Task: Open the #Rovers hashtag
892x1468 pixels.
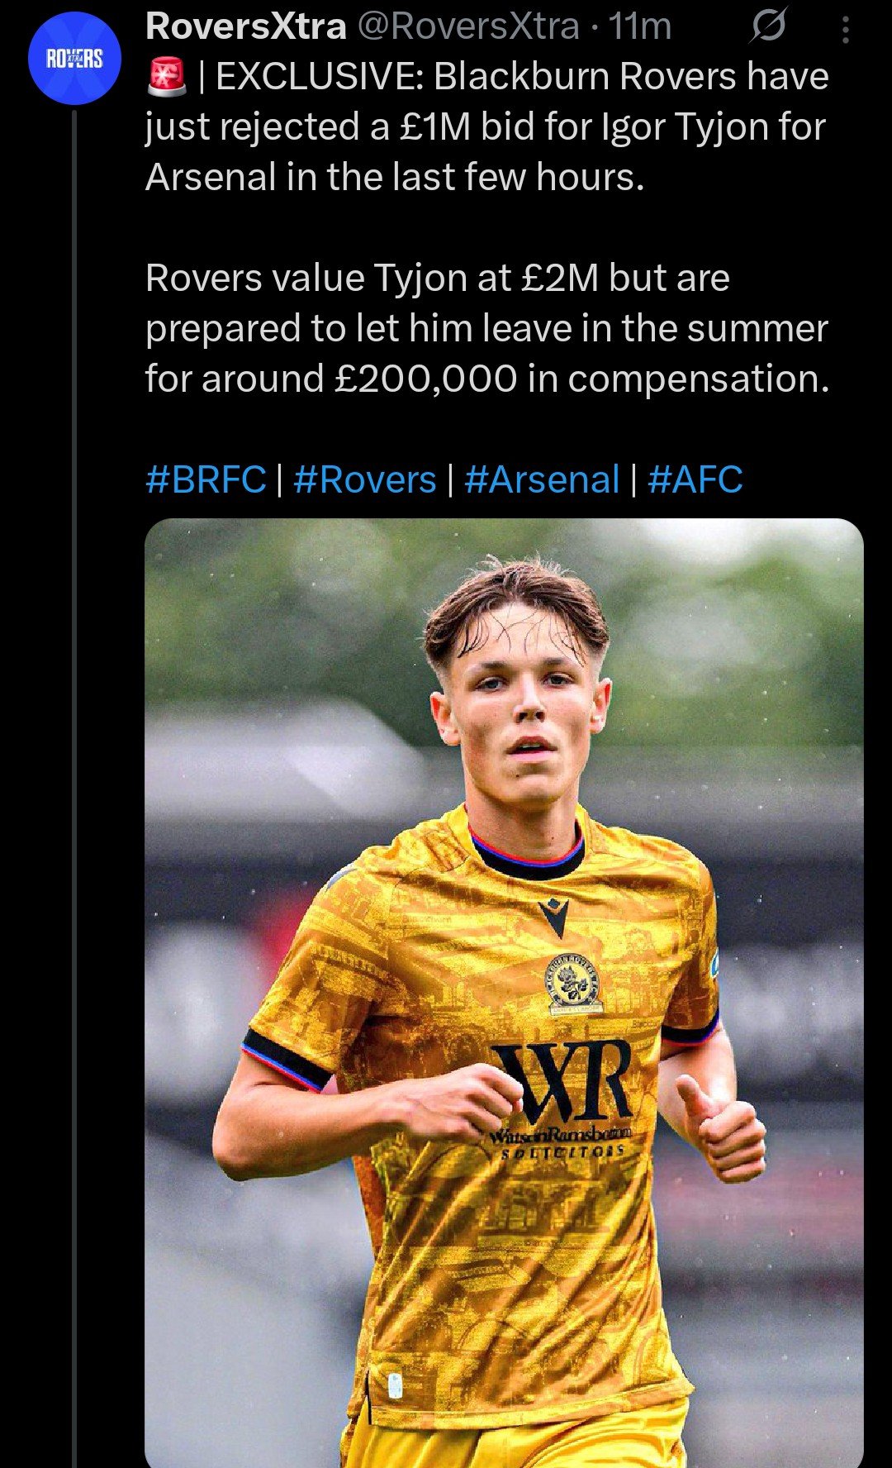Action: (364, 479)
